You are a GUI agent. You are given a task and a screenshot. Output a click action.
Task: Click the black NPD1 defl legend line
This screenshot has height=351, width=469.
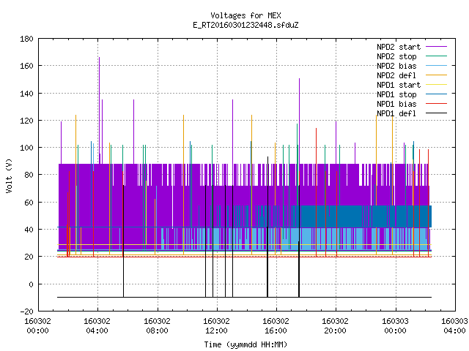pyautogui.click(x=436, y=113)
